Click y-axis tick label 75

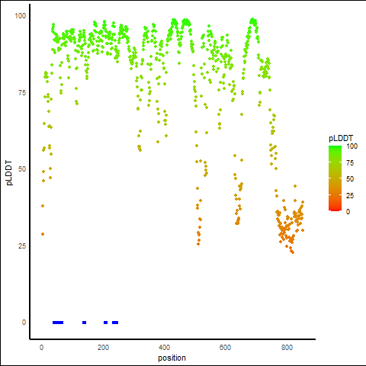point(22,93)
